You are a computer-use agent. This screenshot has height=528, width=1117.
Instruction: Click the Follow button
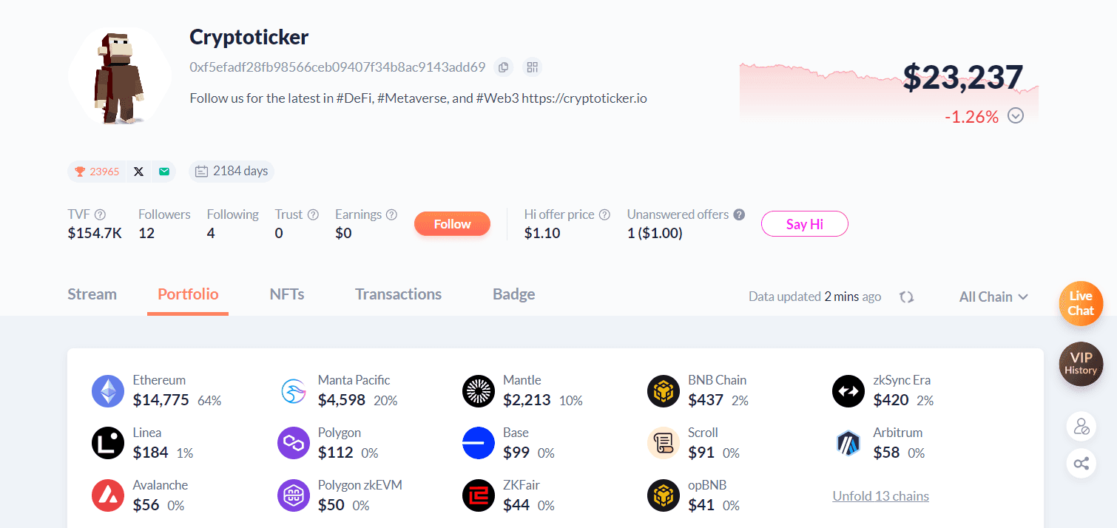452,224
